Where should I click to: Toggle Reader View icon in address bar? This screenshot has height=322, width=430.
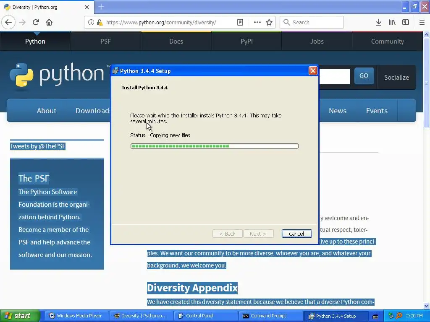pyautogui.click(x=240, y=23)
